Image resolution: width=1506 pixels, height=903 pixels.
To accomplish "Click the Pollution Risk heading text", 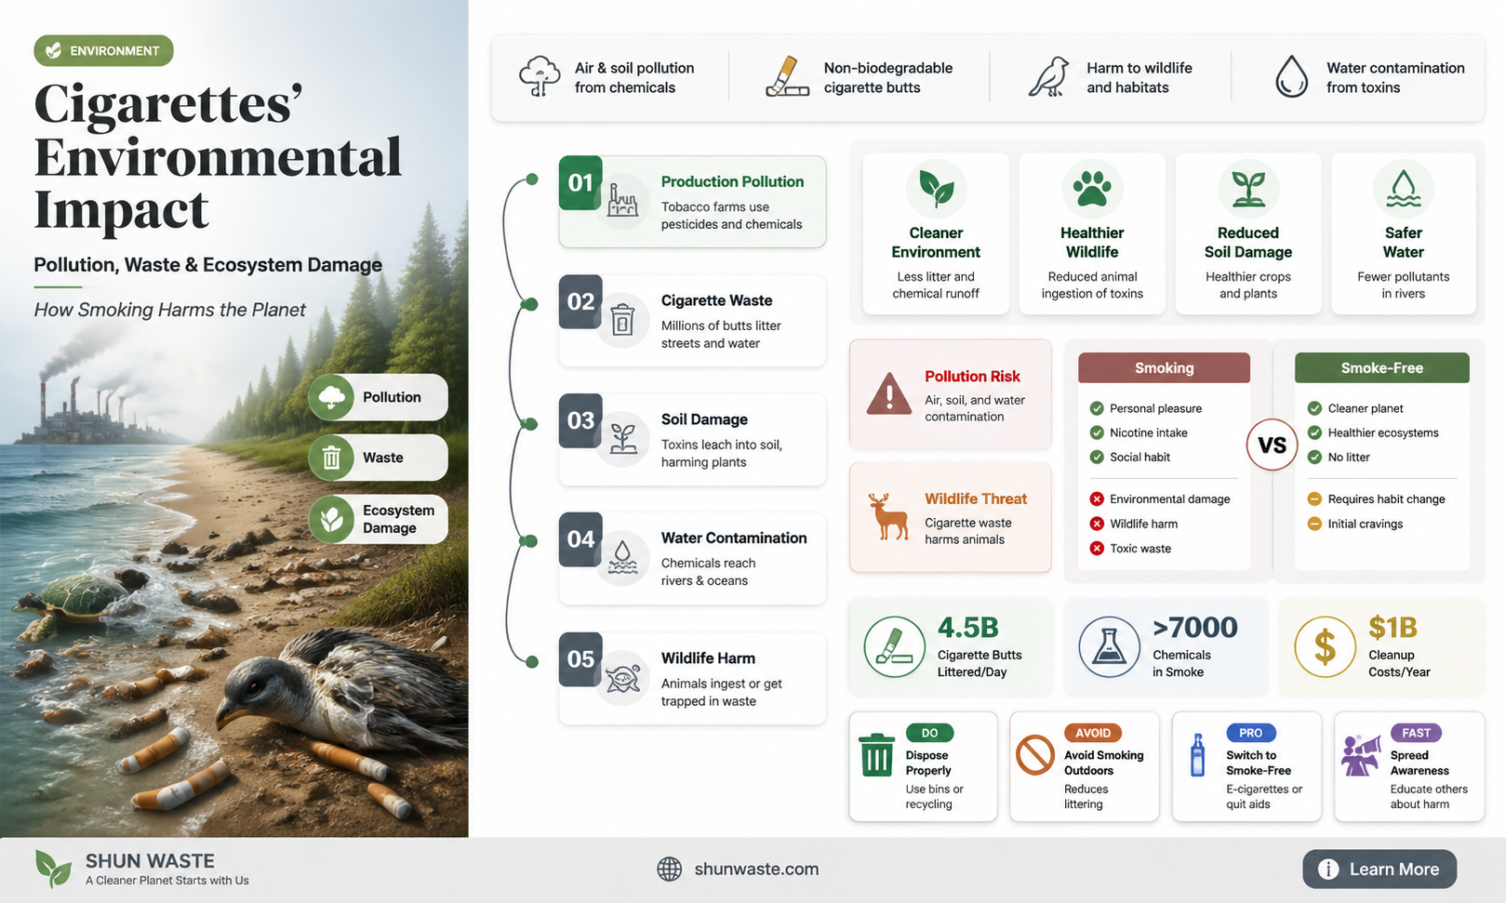I will point(972,376).
